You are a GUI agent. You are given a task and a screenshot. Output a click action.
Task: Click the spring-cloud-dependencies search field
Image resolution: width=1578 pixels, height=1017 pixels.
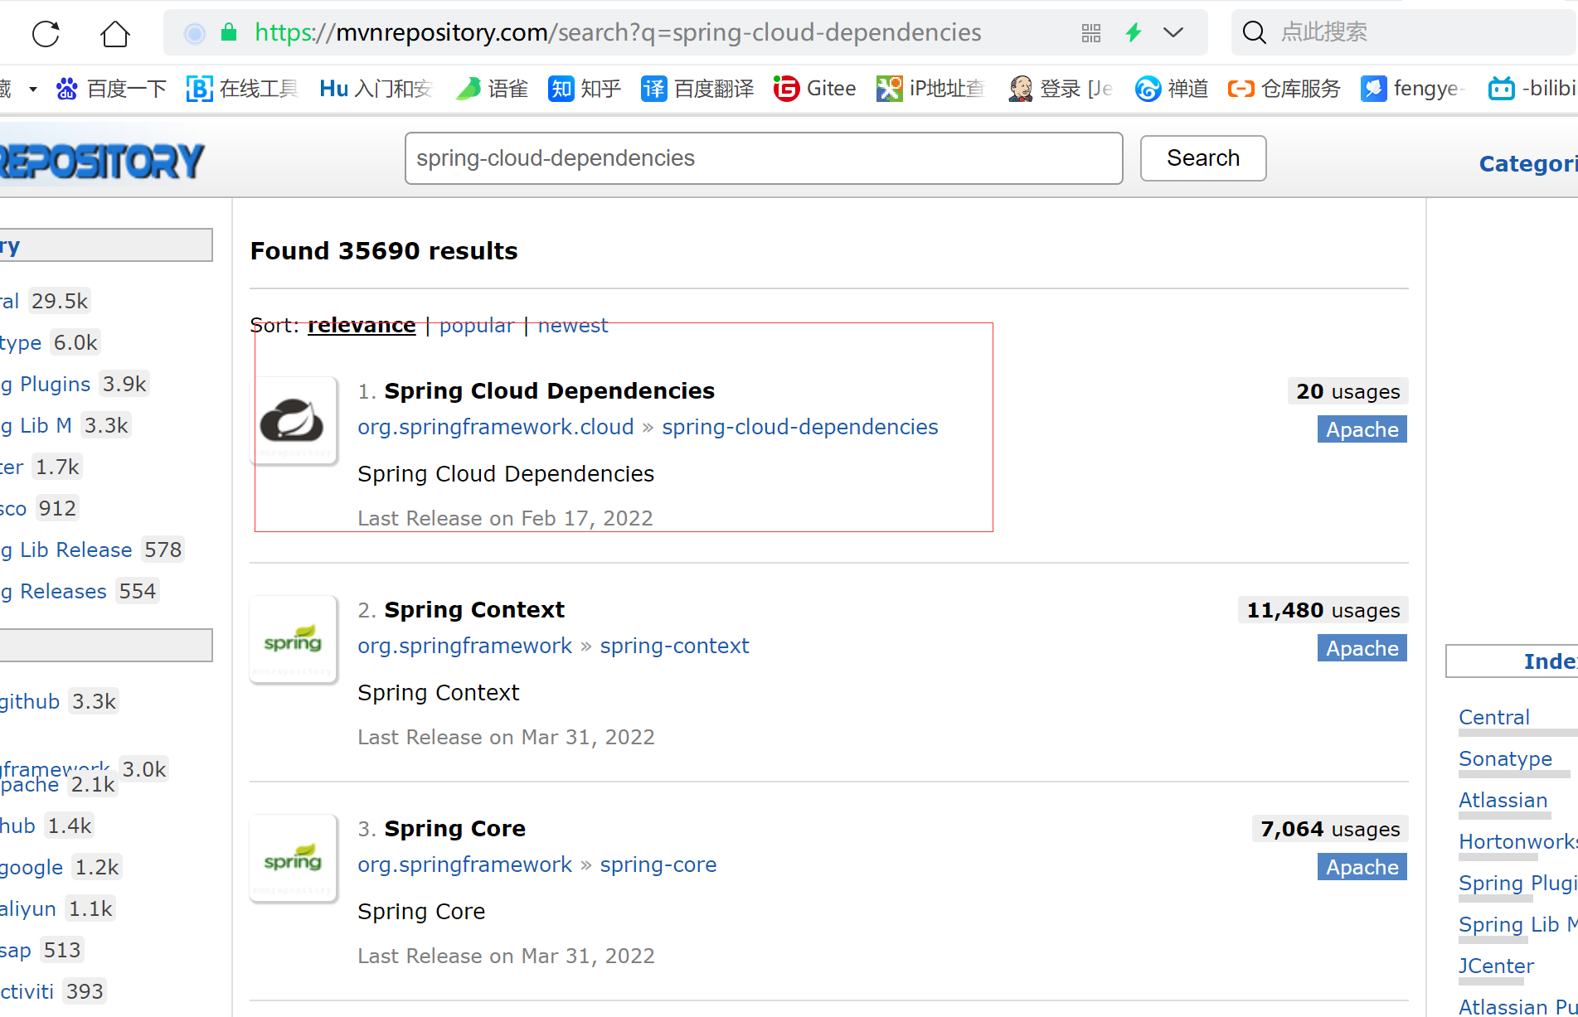(764, 158)
